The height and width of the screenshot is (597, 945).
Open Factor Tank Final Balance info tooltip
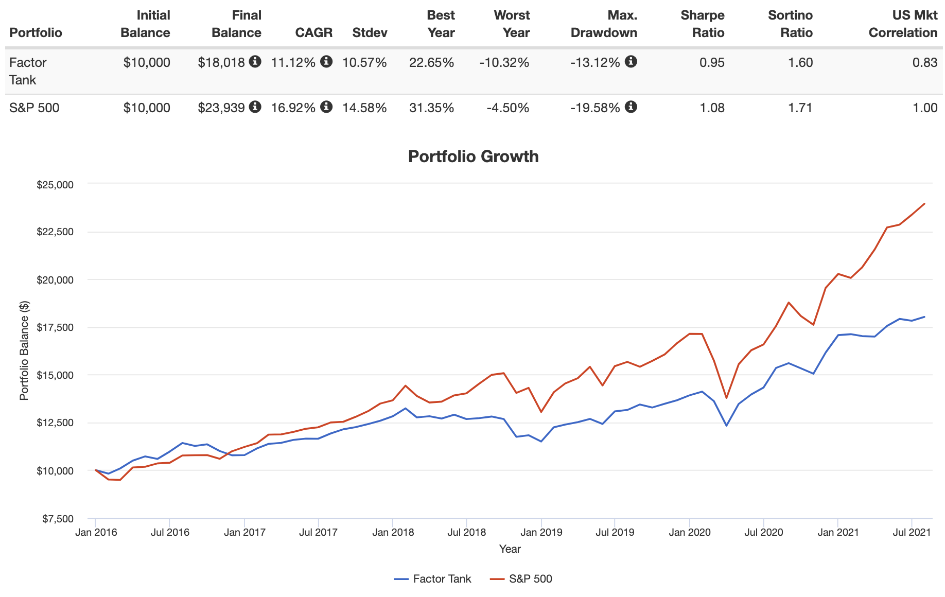tap(256, 62)
